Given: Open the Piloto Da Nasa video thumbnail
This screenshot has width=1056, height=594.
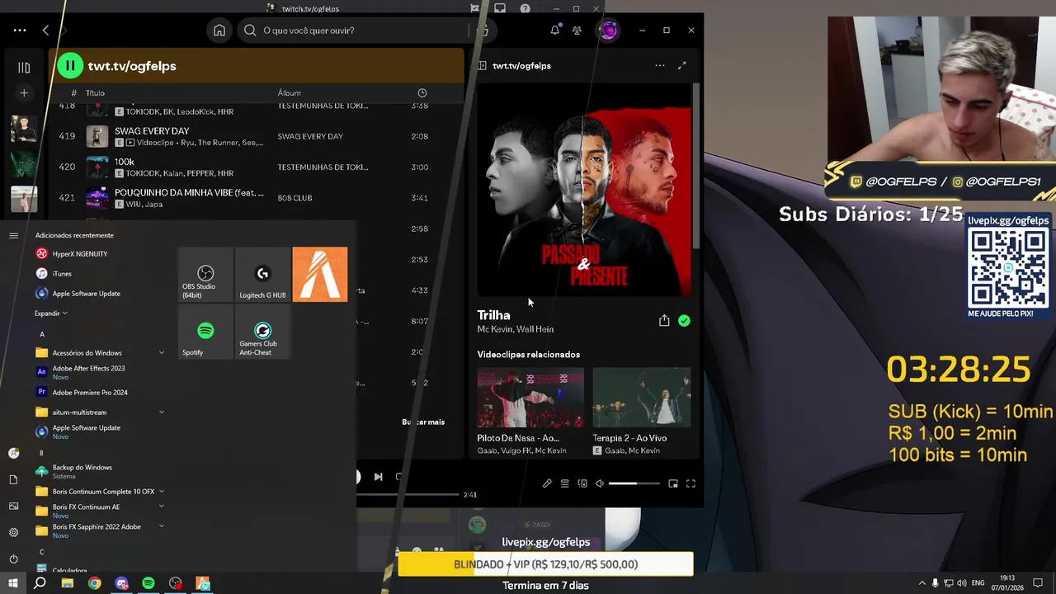Looking at the screenshot, I should point(530,398).
